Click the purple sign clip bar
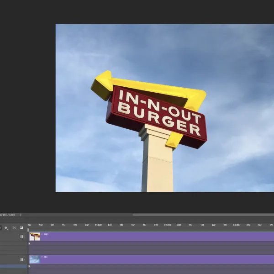The height and width of the screenshot is (274, 274). tap(152, 237)
